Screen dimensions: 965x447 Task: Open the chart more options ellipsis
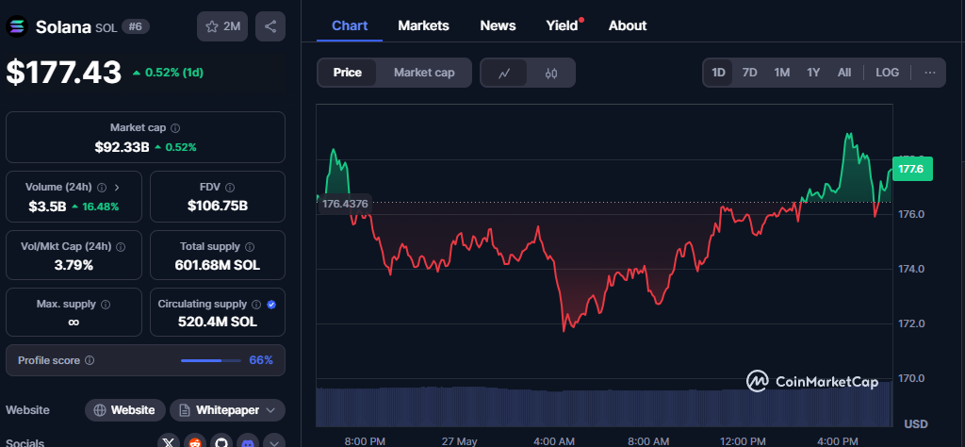pos(930,73)
